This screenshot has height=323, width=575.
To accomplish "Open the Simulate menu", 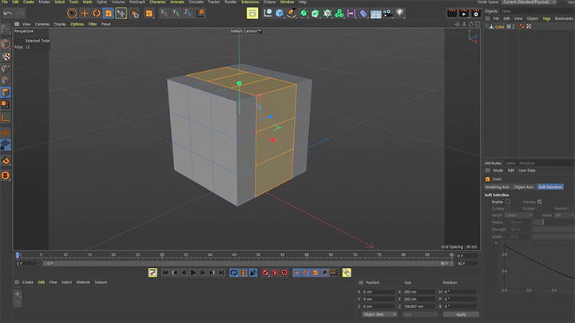I will pos(196,2).
